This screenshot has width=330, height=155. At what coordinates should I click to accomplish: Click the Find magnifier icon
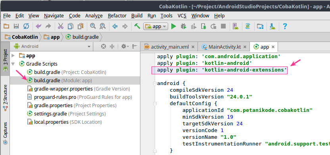tap(92, 26)
